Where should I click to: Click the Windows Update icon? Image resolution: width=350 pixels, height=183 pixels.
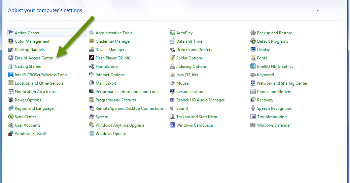92,134
